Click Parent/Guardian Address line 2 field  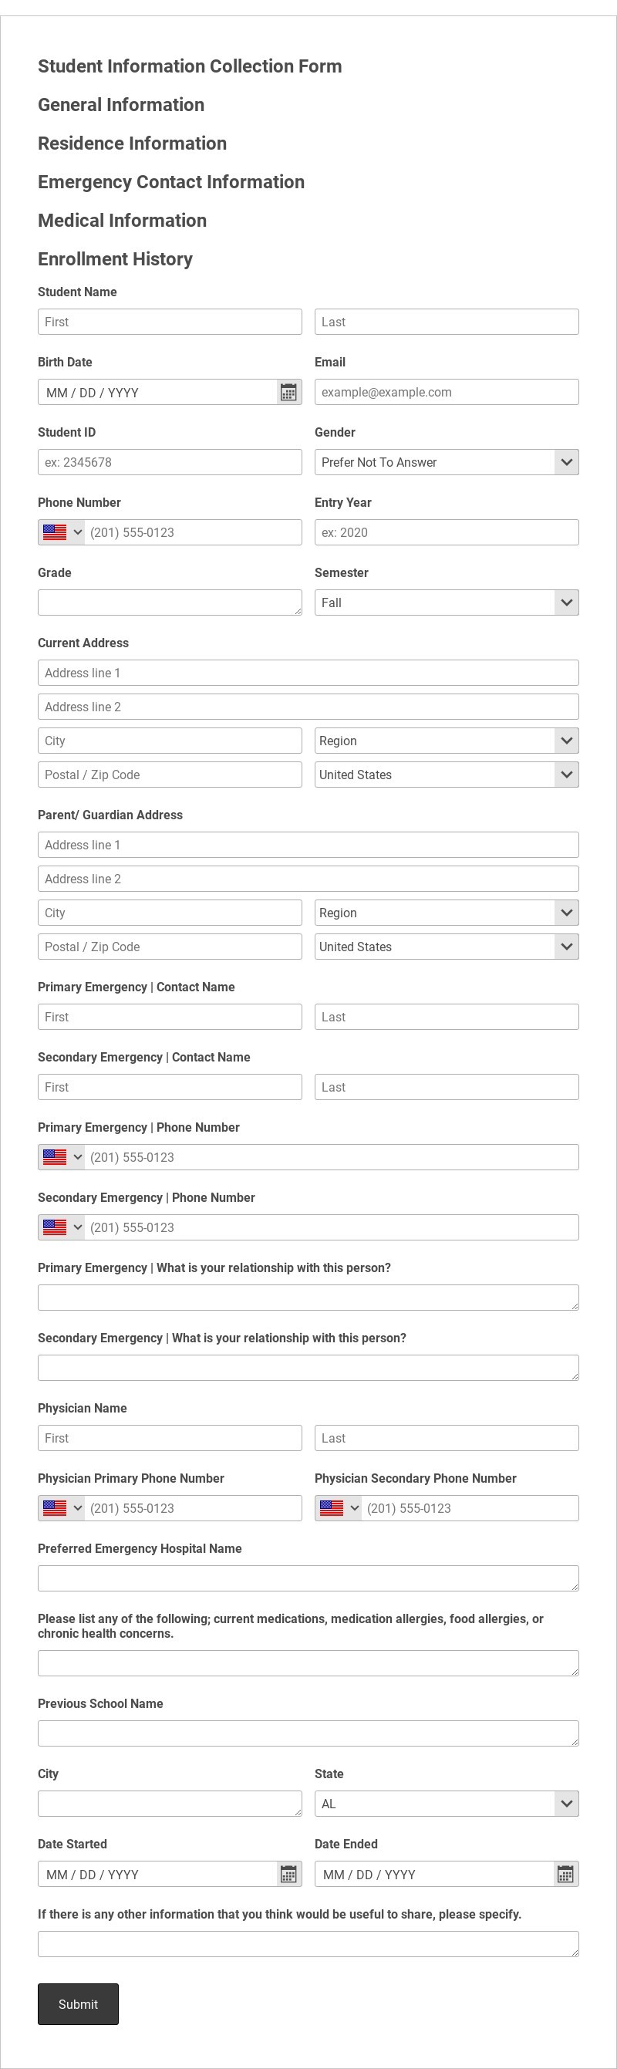coord(308,879)
